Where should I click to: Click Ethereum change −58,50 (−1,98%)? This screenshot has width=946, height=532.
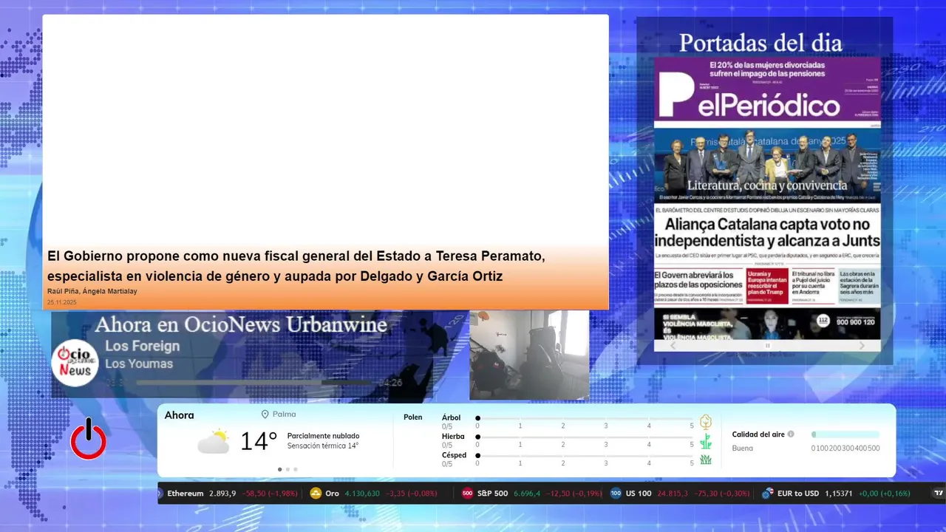point(270,494)
